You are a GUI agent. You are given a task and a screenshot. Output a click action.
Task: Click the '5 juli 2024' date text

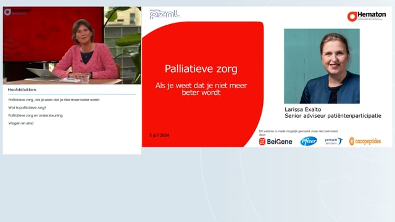point(159,136)
